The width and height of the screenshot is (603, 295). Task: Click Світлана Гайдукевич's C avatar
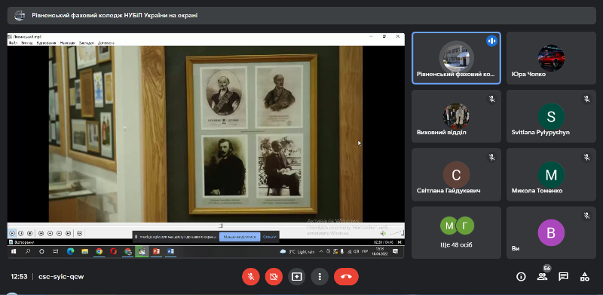456,175
